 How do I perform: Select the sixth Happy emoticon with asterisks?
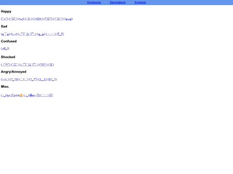[x=48, y=19]
